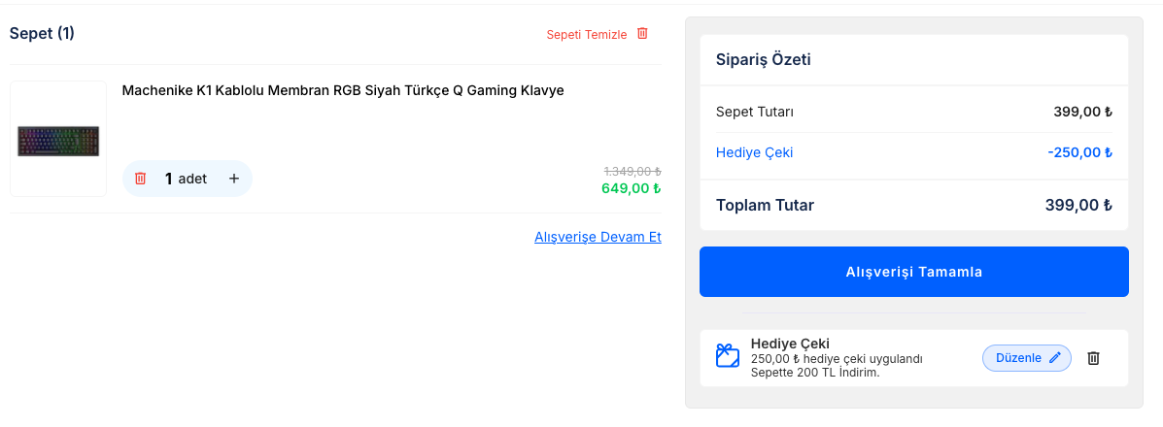Screen dimensions: 1163x427
Task: Click the blue Hediye Çeki line in the summary
Action: 754,152
